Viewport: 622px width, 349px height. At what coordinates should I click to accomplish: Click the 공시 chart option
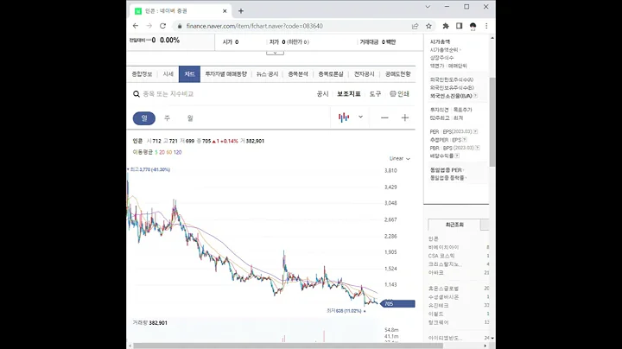pos(322,94)
